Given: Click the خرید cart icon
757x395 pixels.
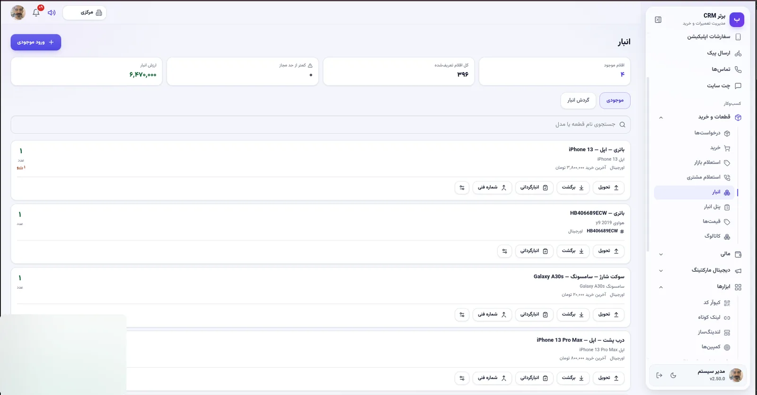Looking at the screenshot, I should click(727, 148).
